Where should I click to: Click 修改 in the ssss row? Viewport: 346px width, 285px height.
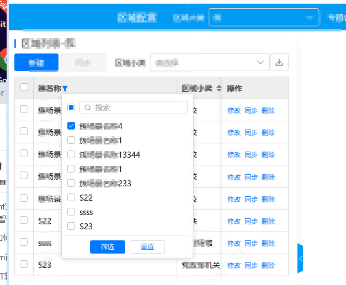pos(234,243)
